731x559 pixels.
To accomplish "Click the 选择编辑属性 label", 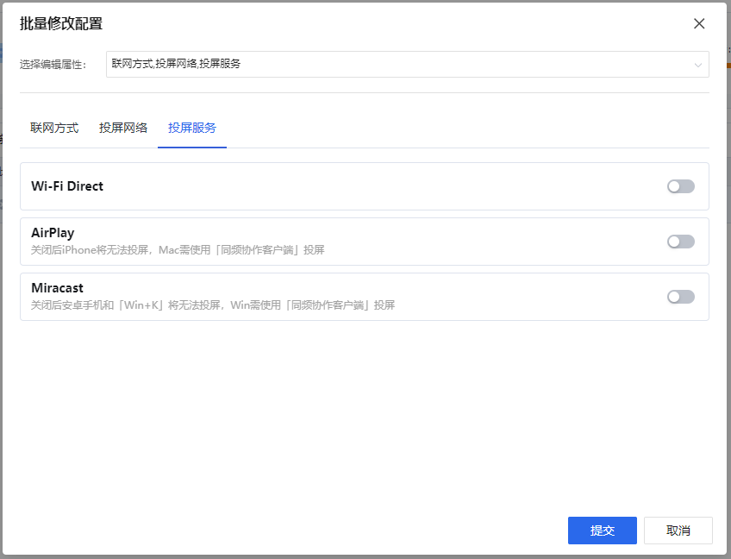I will pos(53,65).
